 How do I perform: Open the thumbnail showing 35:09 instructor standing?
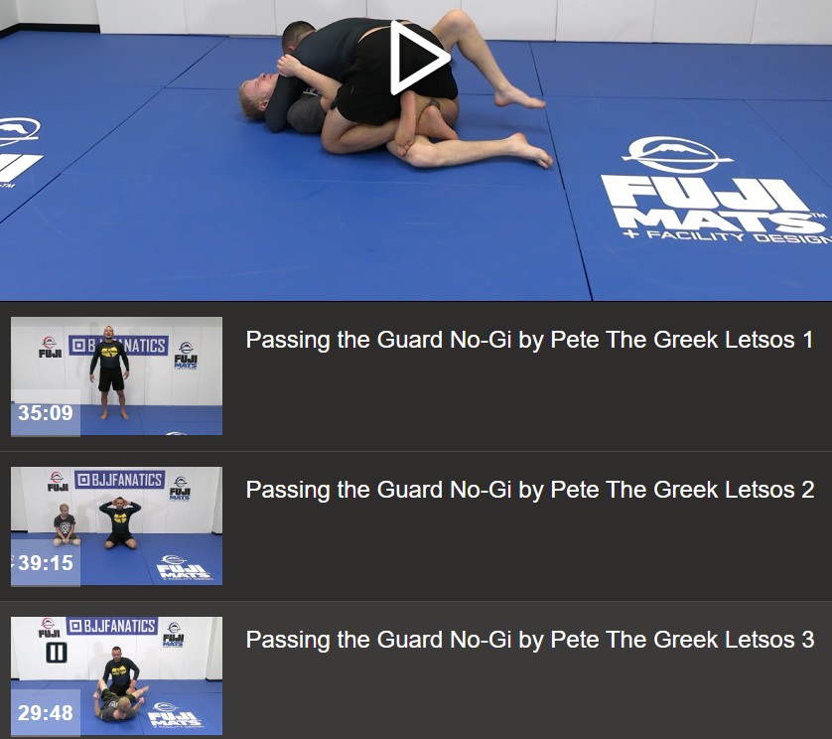pyautogui.click(x=116, y=375)
